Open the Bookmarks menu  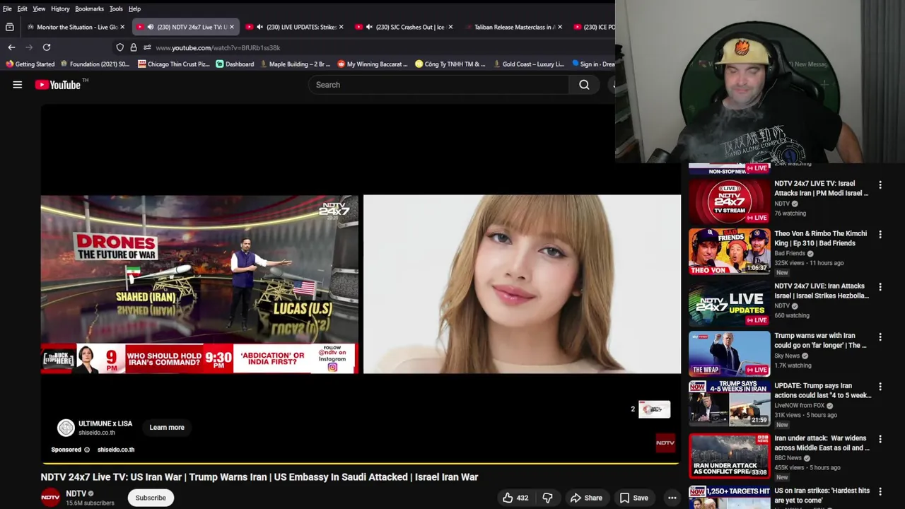click(90, 8)
